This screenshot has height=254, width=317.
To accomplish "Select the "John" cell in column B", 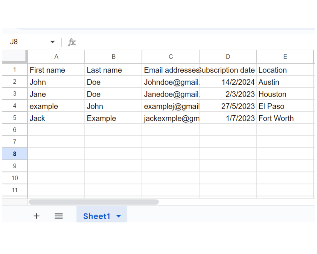I will point(113,106).
